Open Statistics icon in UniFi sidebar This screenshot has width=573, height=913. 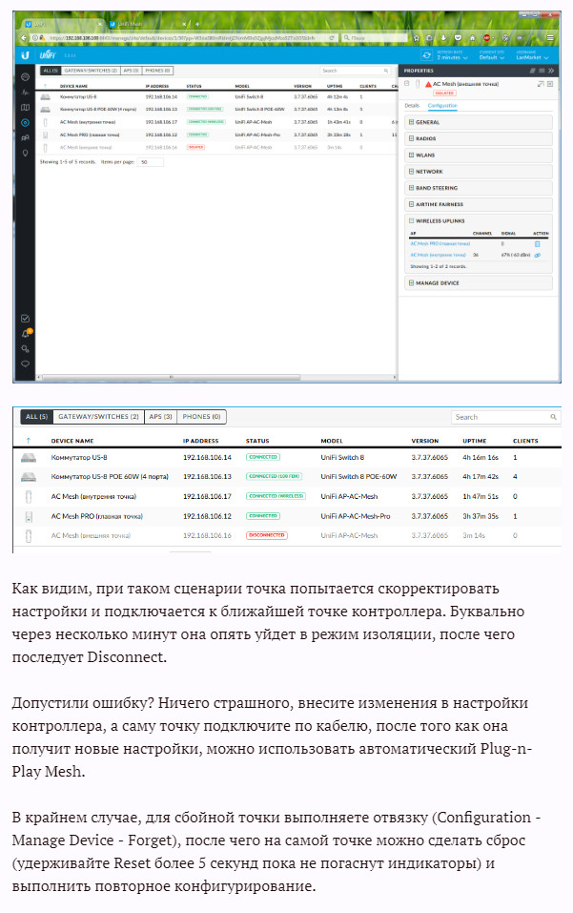[25, 92]
